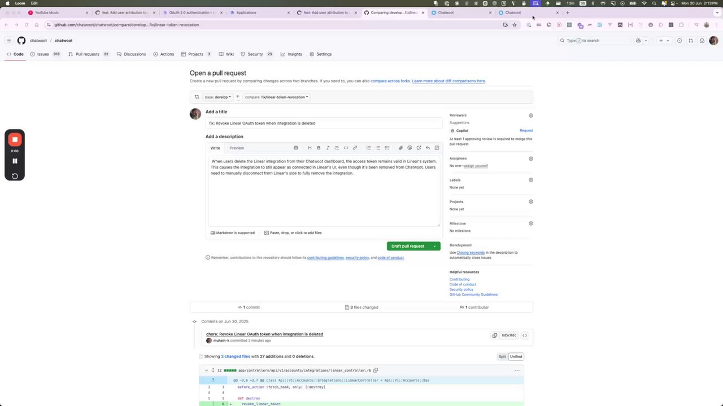Viewport: 723px width, 406px height.
Task: Copy full SHA for commit bd5c0dc
Action: tap(495, 336)
